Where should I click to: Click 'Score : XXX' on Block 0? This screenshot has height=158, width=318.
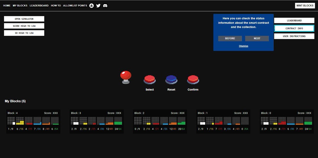(x=304, y=113)
